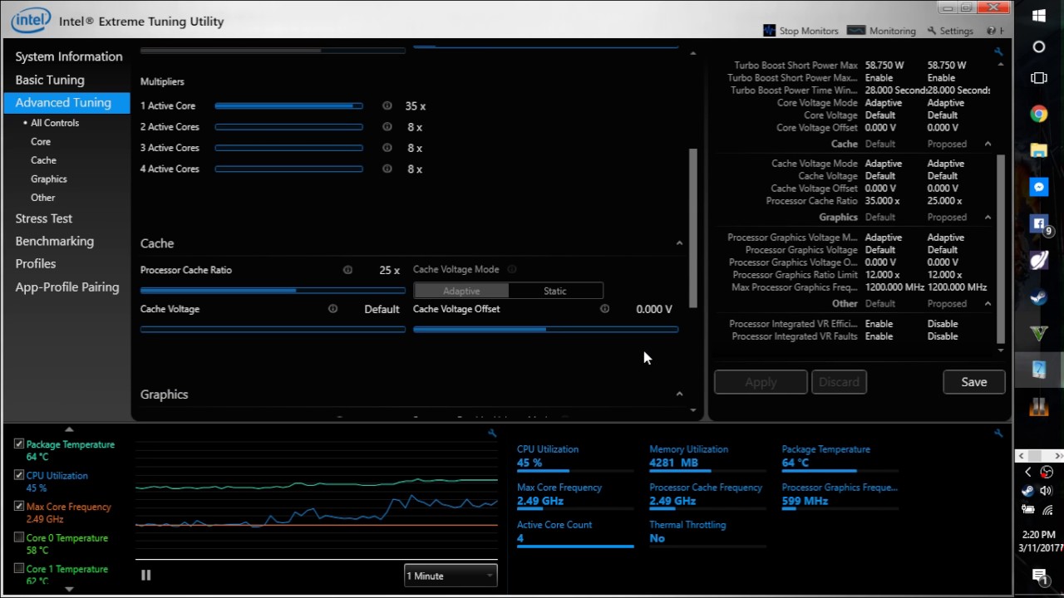Click the Save button

tap(974, 382)
